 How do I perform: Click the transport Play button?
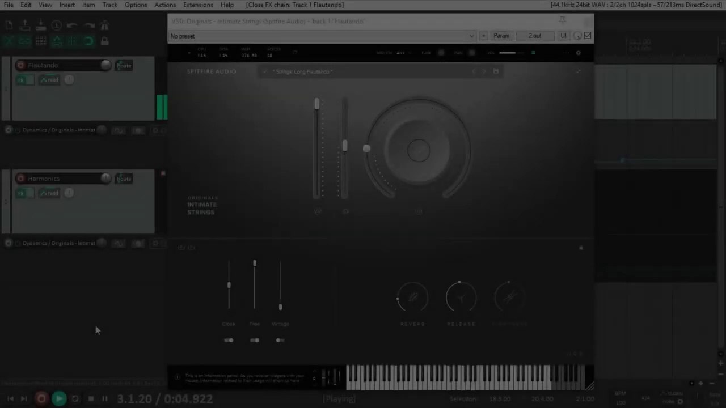point(59,399)
